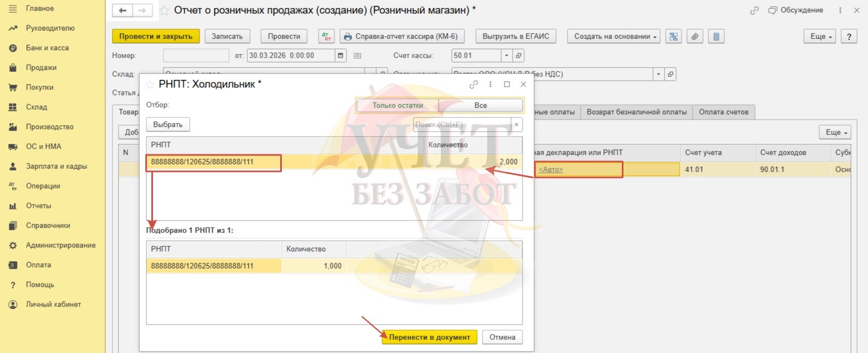Image resolution: width=868 pixels, height=353 pixels.
Task: Attach files using the paperclip icon
Action: 695,36
